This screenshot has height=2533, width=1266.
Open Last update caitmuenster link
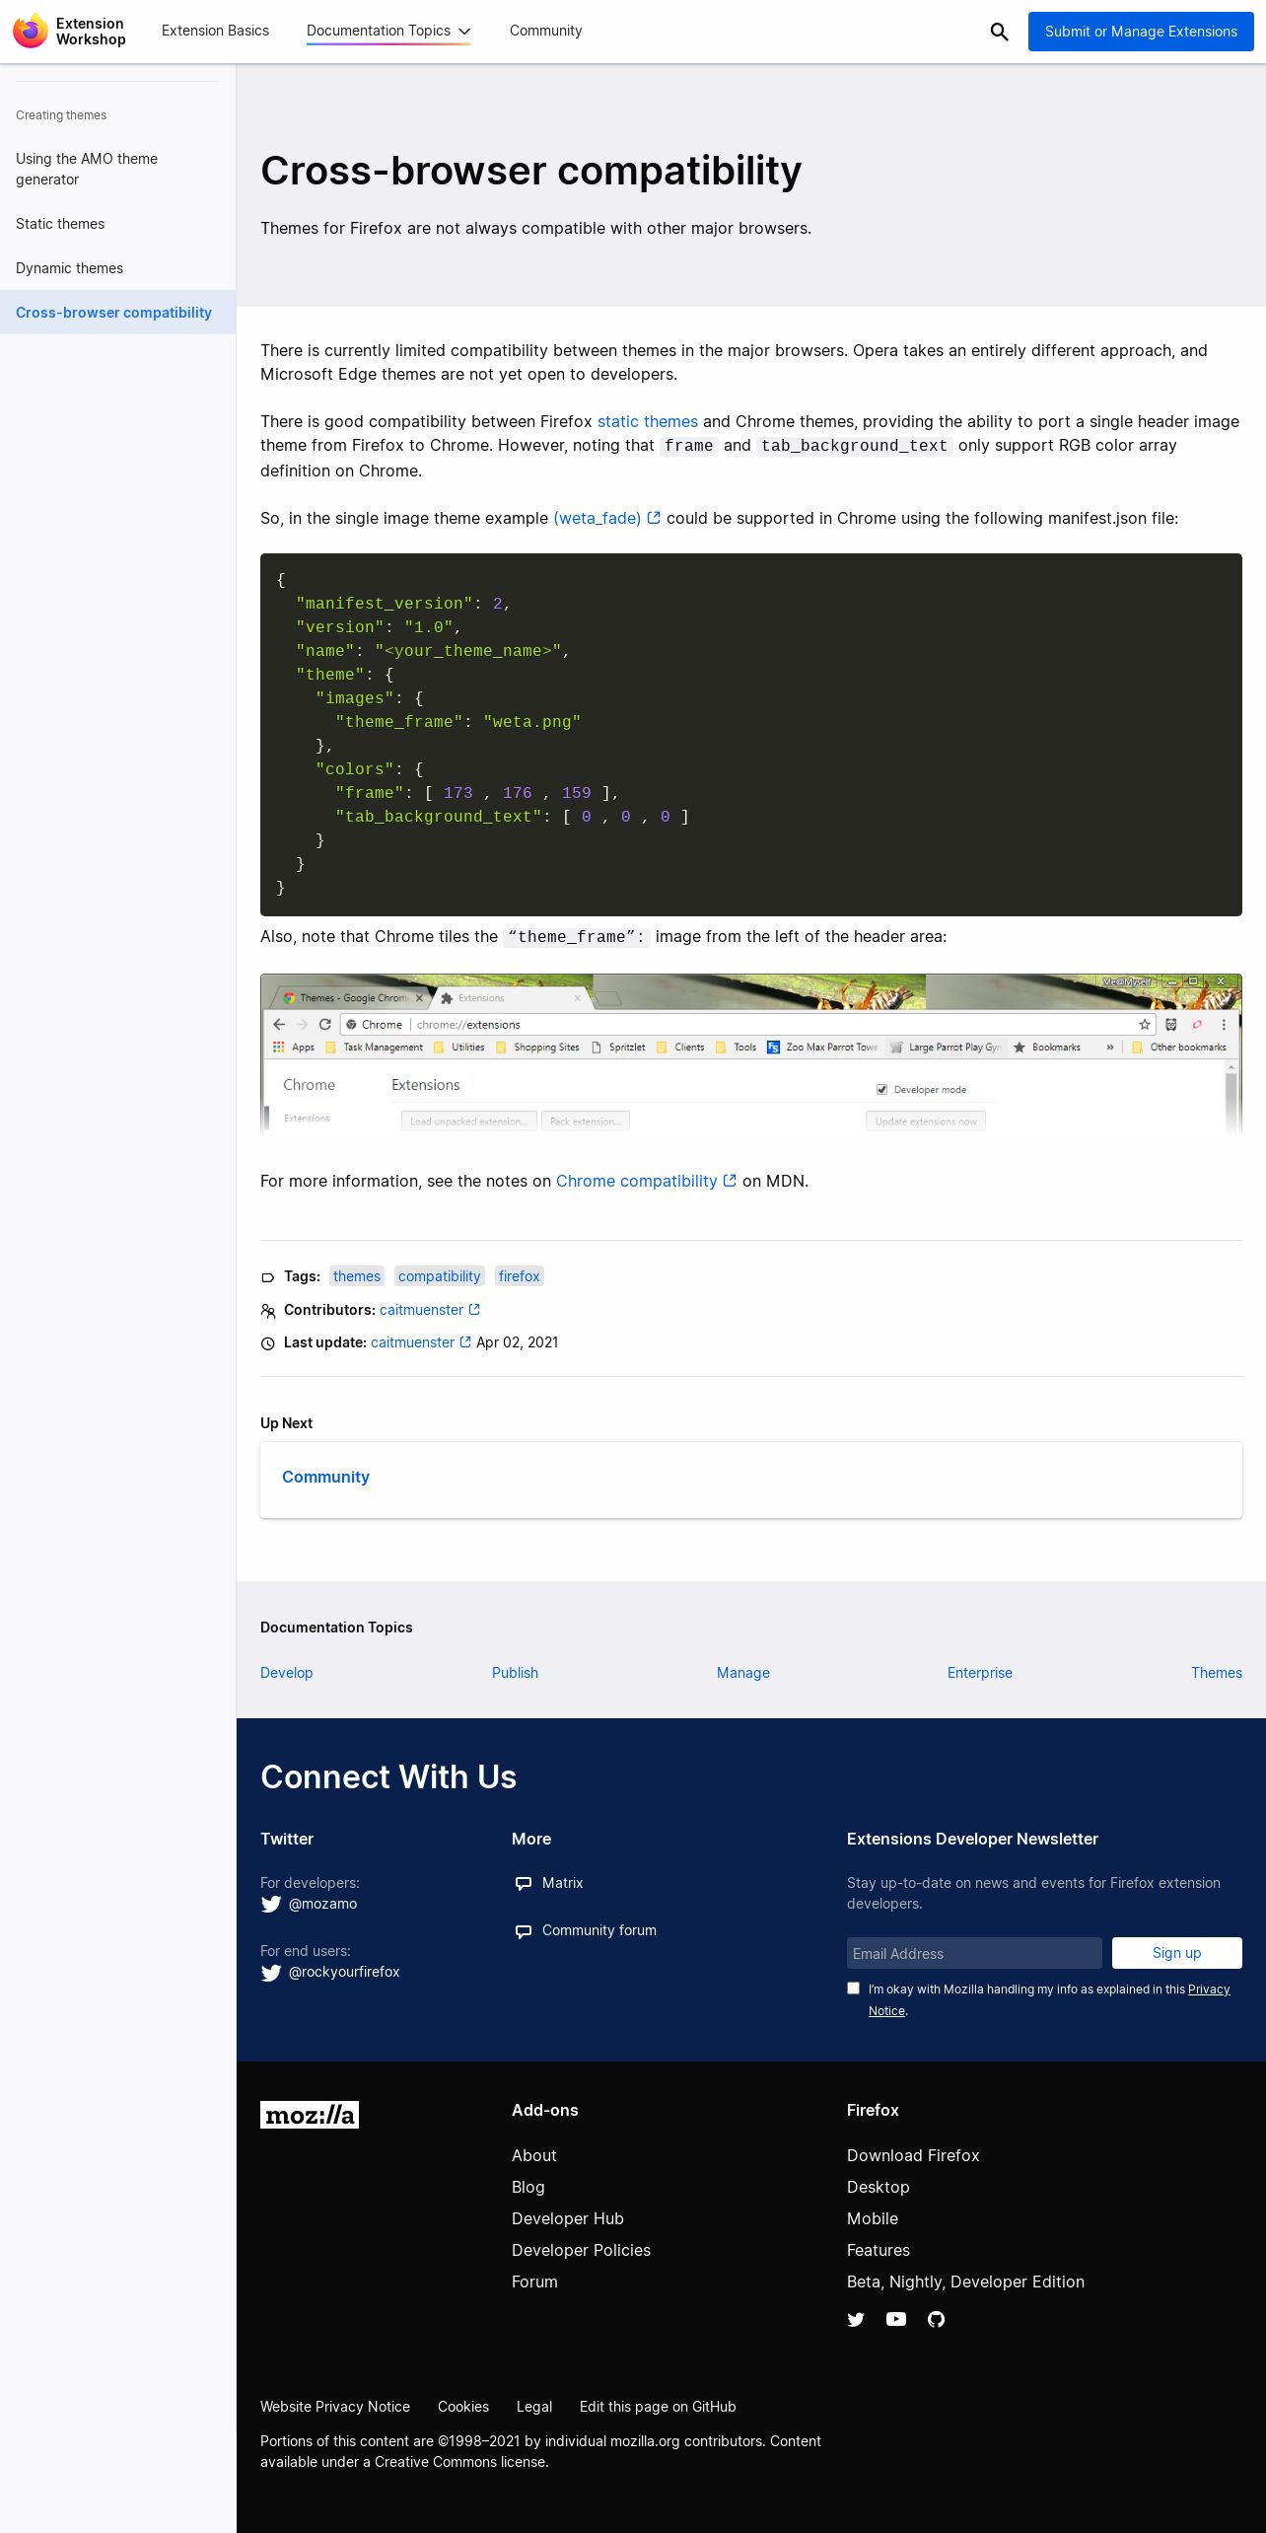[412, 1341]
